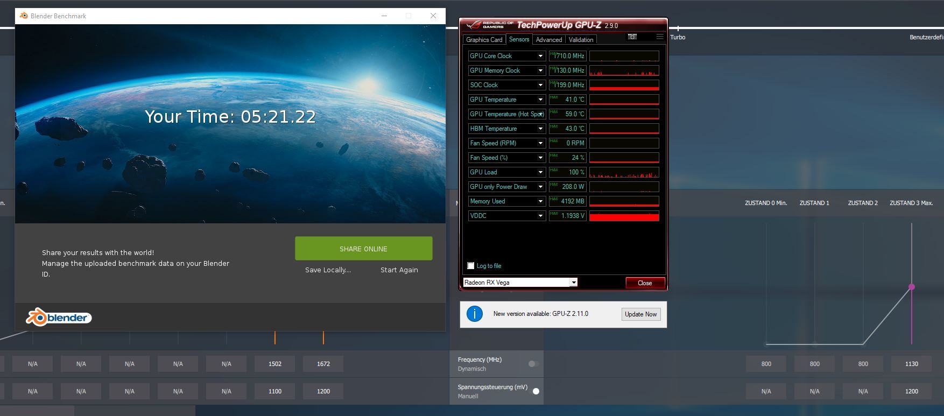This screenshot has height=416, width=944.
Task: Click Start Again to rerun the benchmark
Action: pos(399,270)
